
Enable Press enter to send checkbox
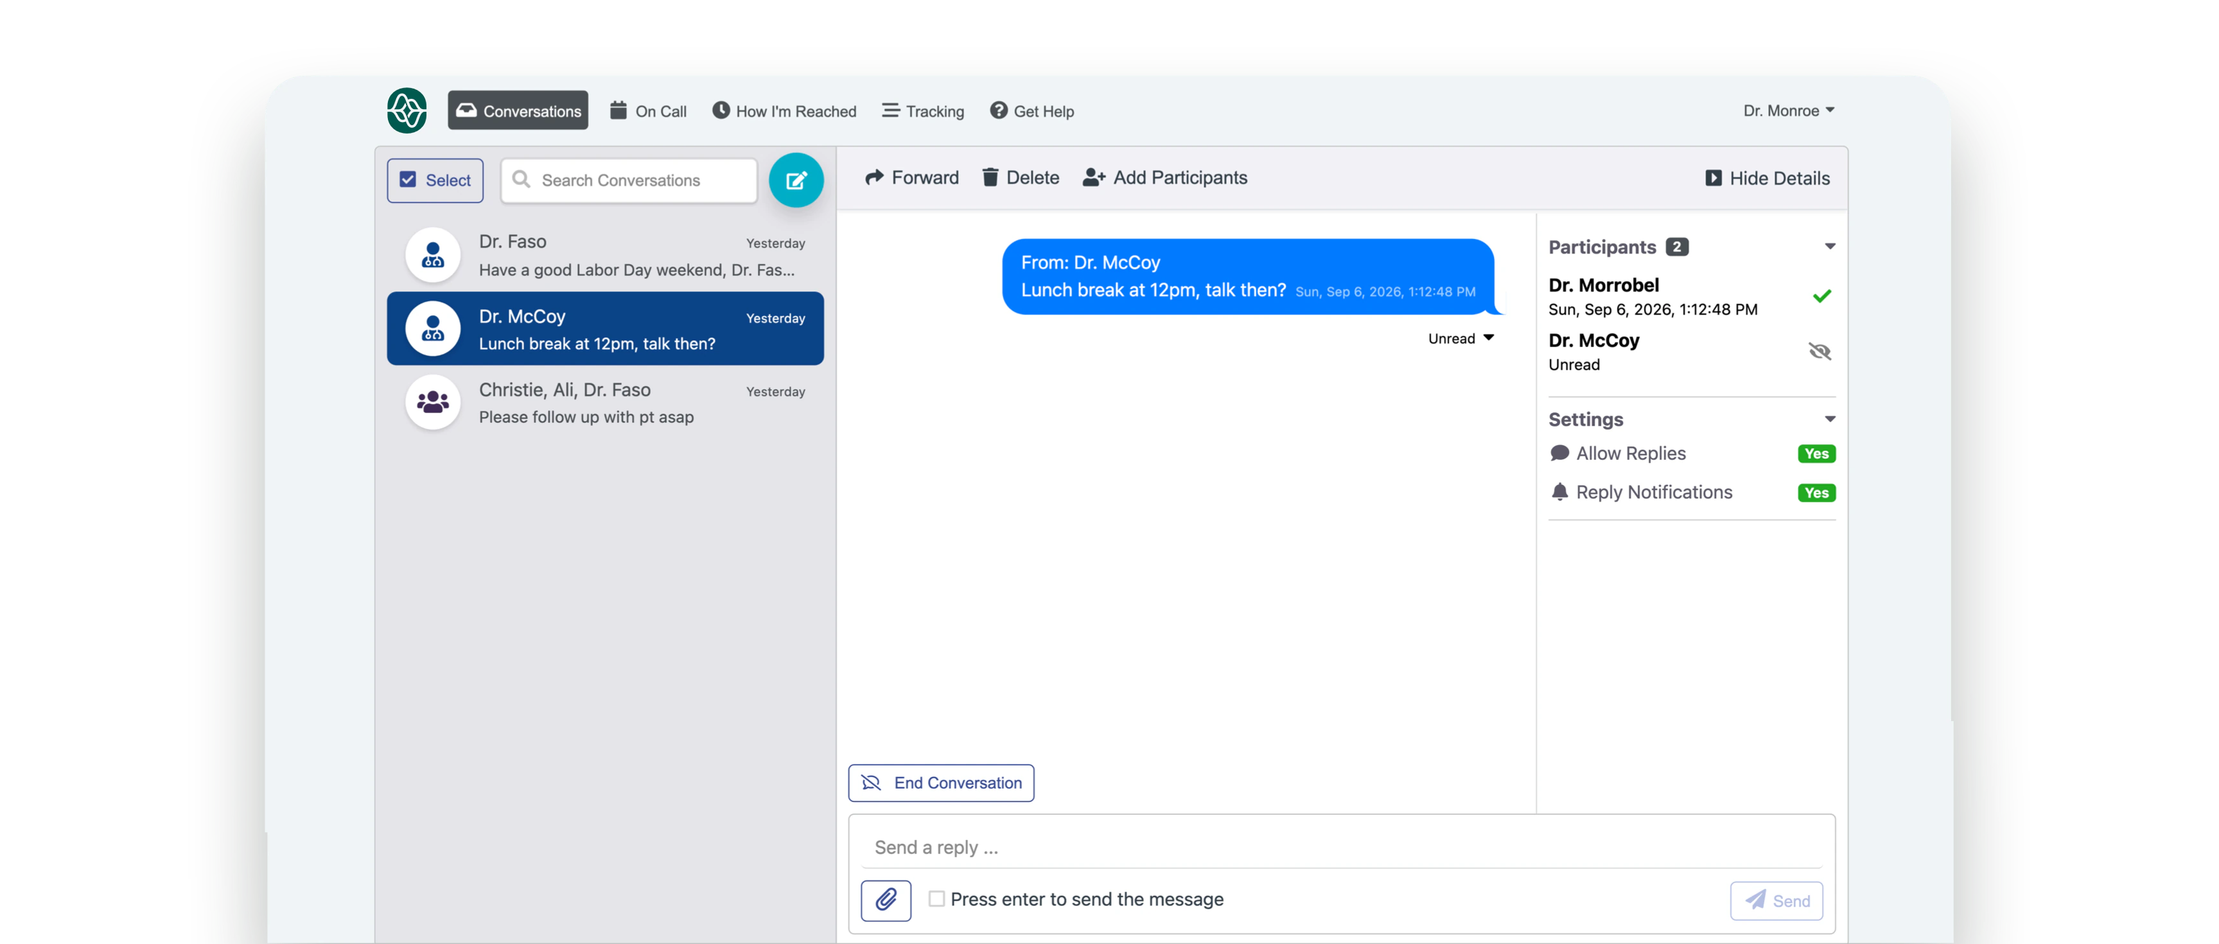tap(936, 898)
